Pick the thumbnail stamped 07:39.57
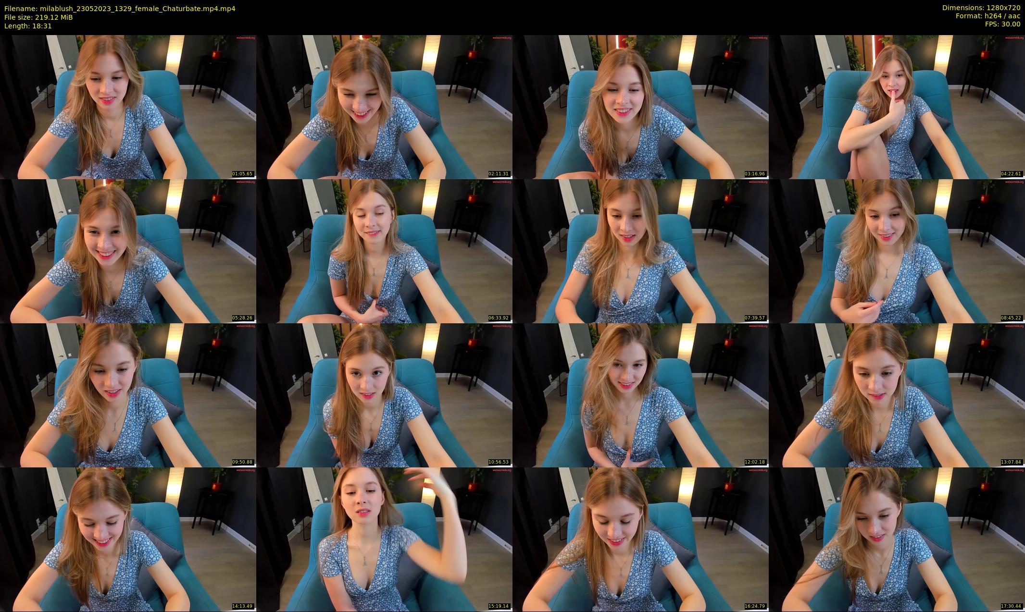 [640, 251]
